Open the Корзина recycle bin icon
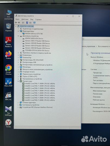 8,27
